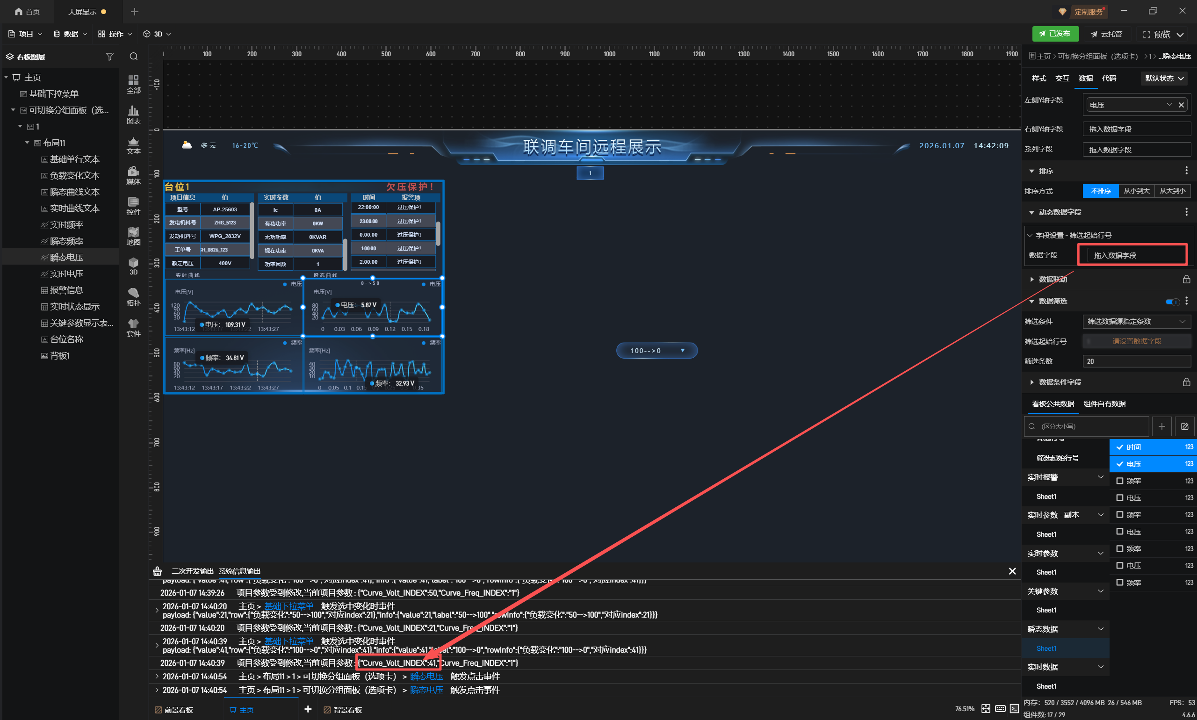Image resolution: width=1197 pixels, height=720 pixels.
Task: Open the 筛选条件 dropdown
Action: (1136, 321)
